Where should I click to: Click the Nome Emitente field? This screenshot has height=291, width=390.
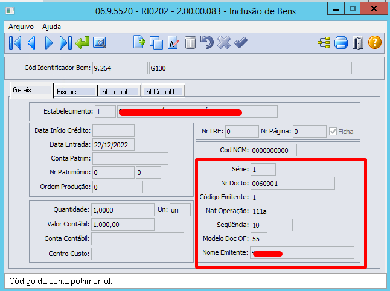pos(302,253)
